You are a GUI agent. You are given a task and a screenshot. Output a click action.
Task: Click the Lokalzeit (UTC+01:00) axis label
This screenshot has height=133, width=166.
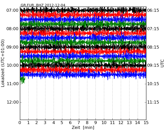3,63
